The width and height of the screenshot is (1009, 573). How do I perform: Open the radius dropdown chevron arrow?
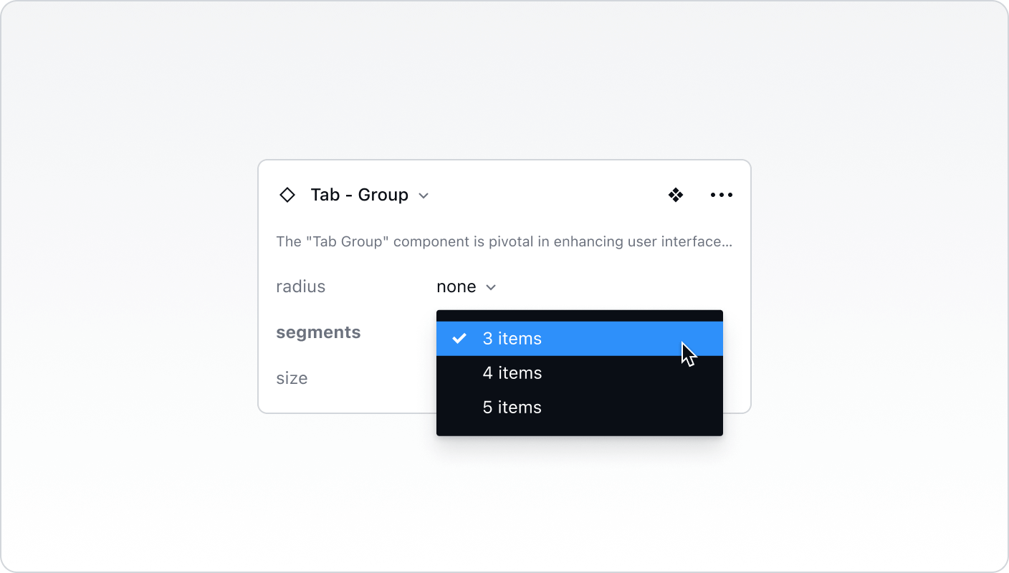click(x=491, y=287)
